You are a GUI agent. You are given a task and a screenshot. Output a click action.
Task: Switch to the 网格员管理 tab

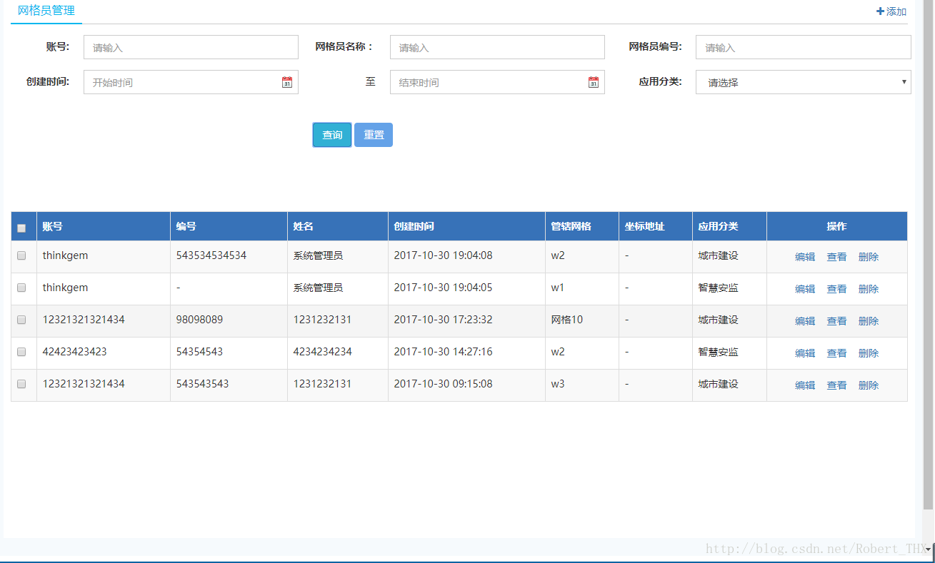[46, 11]
